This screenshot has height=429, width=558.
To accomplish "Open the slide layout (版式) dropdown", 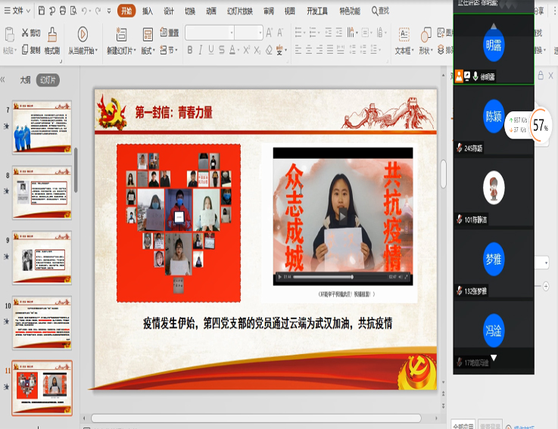I will coord(147,51).
